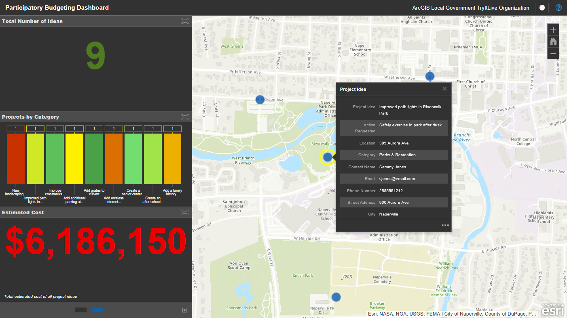Maximize the Estimated Cost panel
The height and width of the screenshot is (318, 567).
185,212
